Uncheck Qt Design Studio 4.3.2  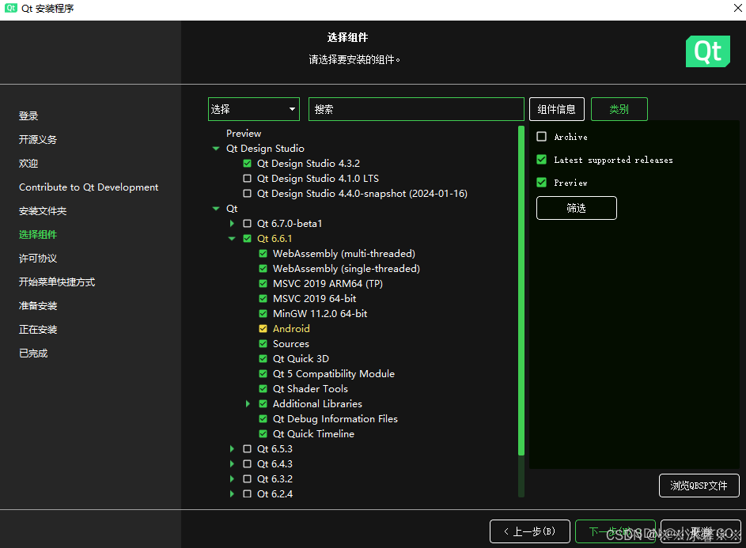point(247,164)
